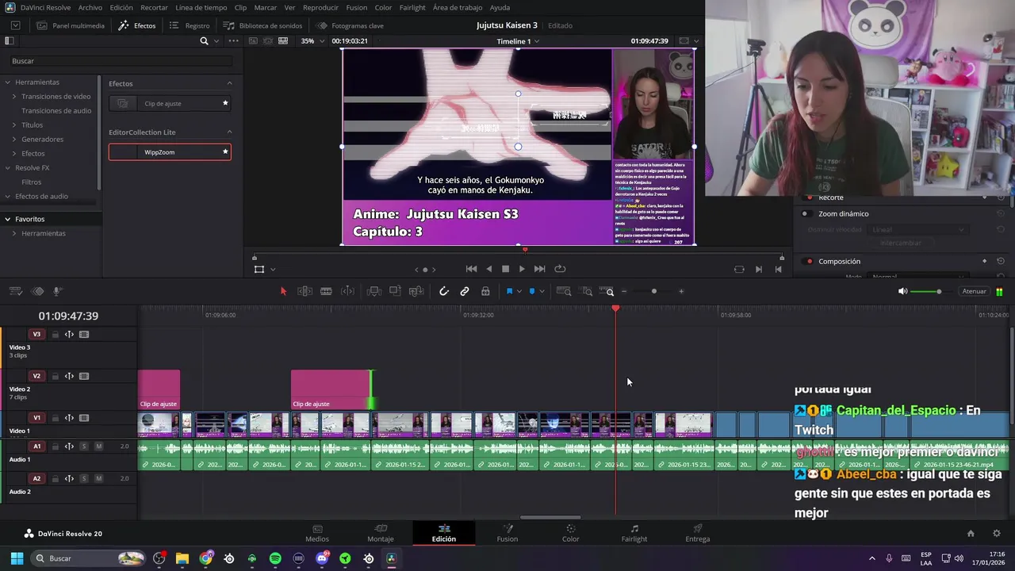Screen dimensions: 1015x571
Task: Toggle linked selection chain icon
Action: [465, 291]
